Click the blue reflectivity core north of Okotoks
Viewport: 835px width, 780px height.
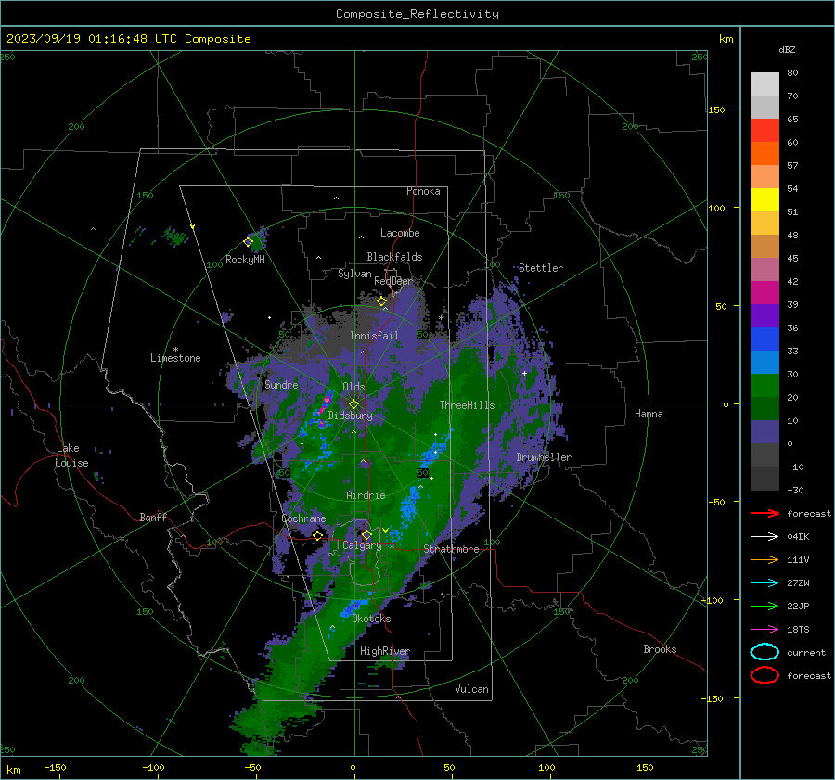355,606
